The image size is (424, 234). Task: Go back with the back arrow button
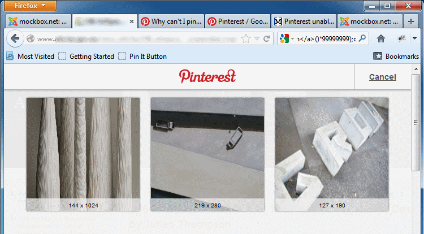(15, 38)
